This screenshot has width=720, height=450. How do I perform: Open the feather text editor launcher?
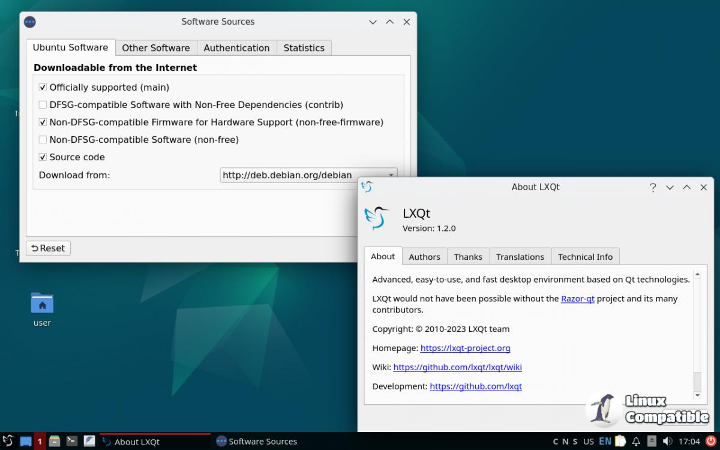coord(89,441)
